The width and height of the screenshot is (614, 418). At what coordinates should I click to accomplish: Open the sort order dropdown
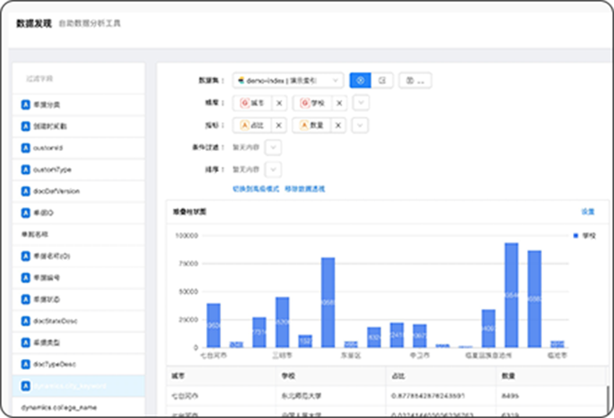click(274, 169)
